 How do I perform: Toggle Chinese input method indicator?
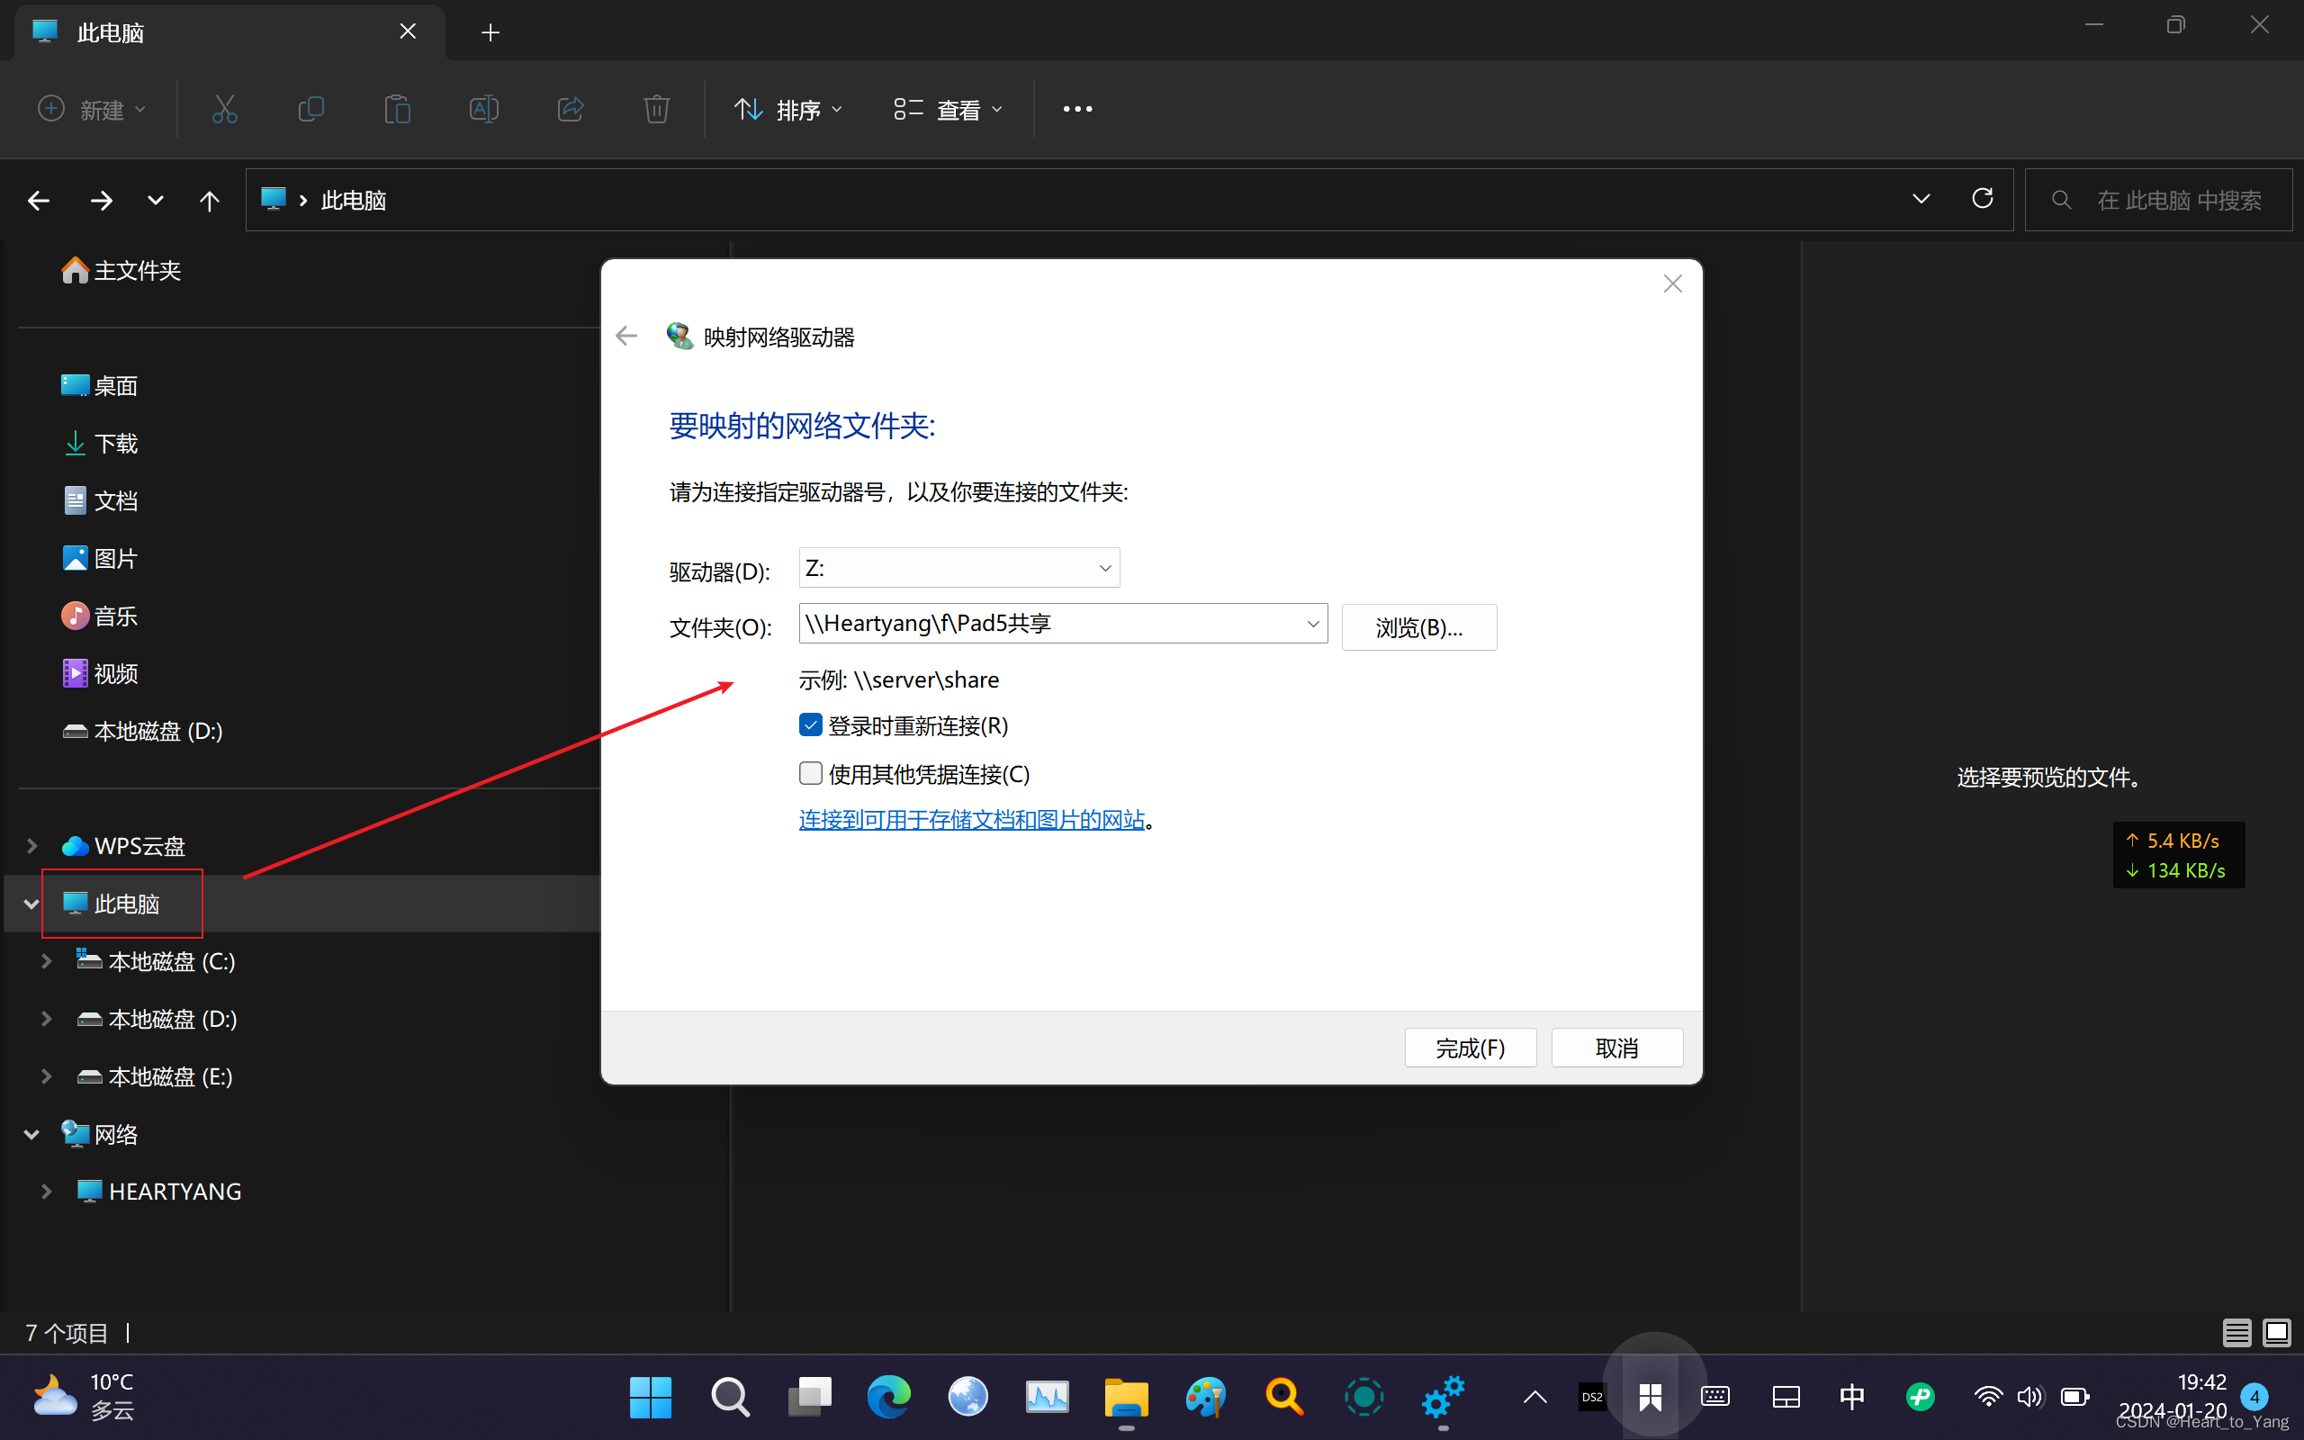1852,1397
